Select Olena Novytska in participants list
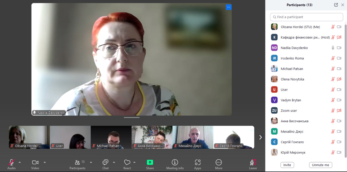This screenshot has height=172, width=347. [x=307, y=79]
